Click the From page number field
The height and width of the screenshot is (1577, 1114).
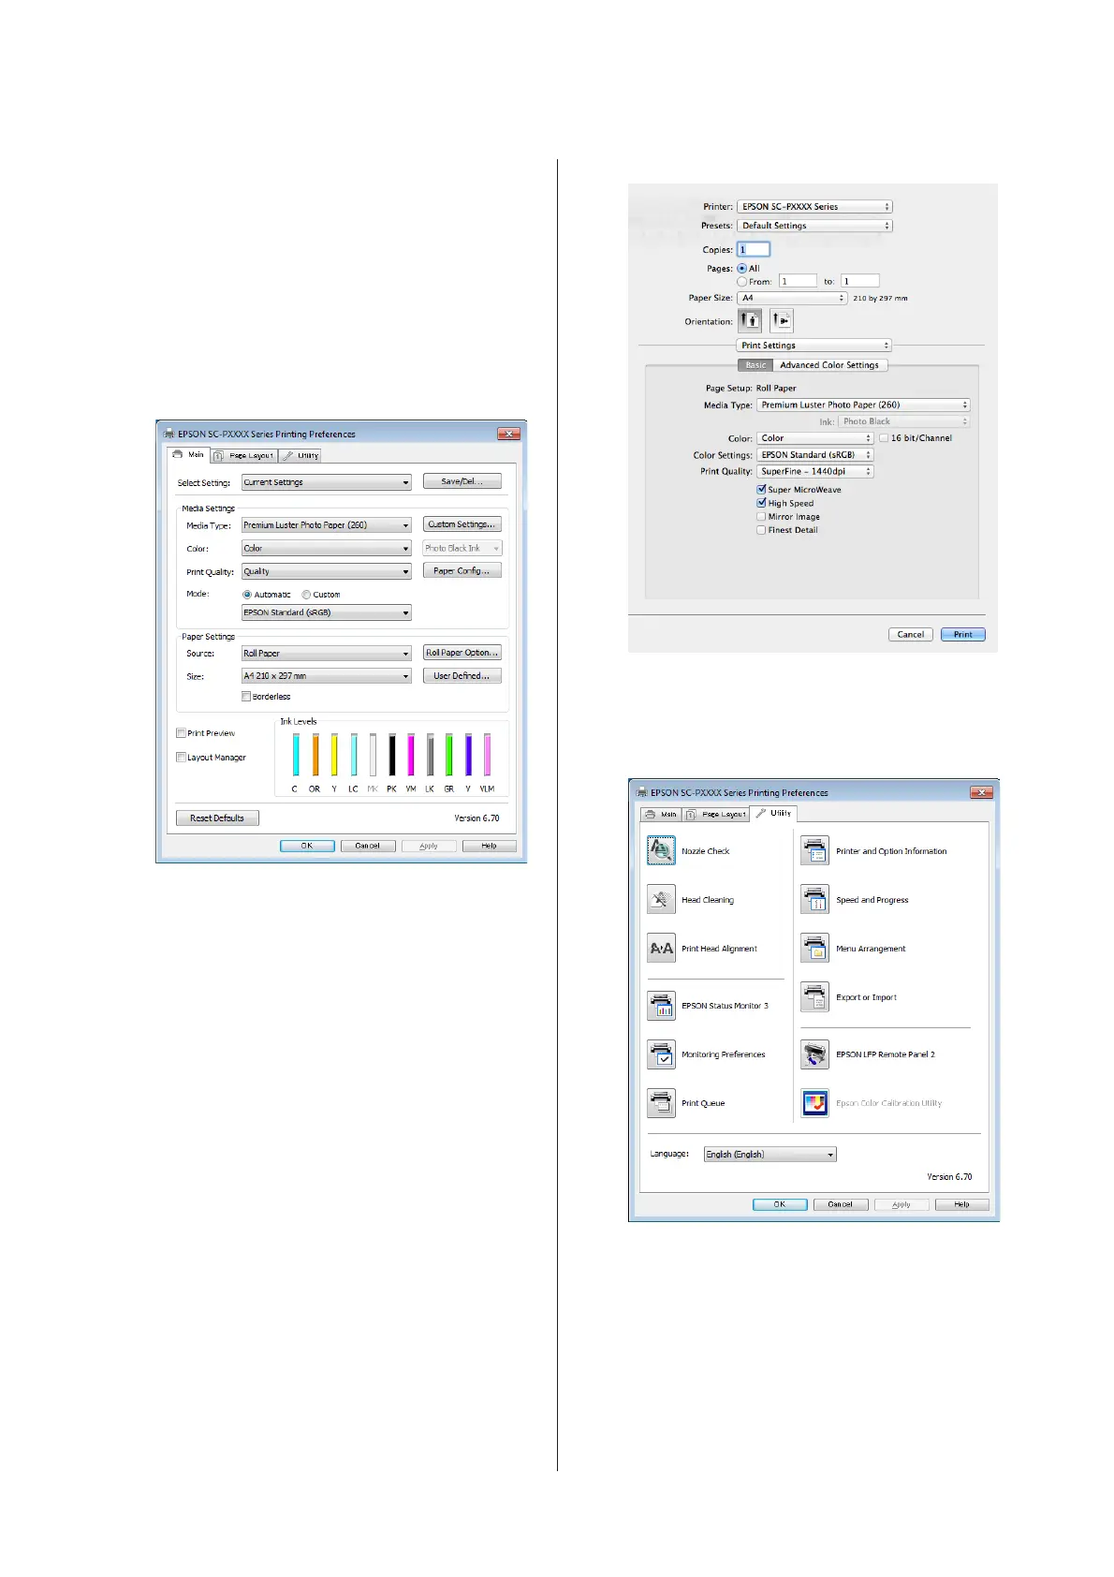798,281
